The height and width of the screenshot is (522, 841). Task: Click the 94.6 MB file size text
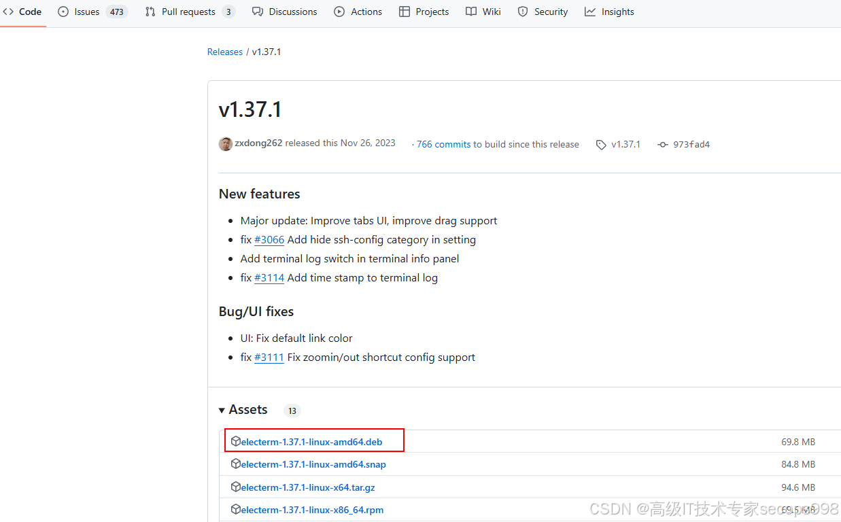click(x=798, y=487)
